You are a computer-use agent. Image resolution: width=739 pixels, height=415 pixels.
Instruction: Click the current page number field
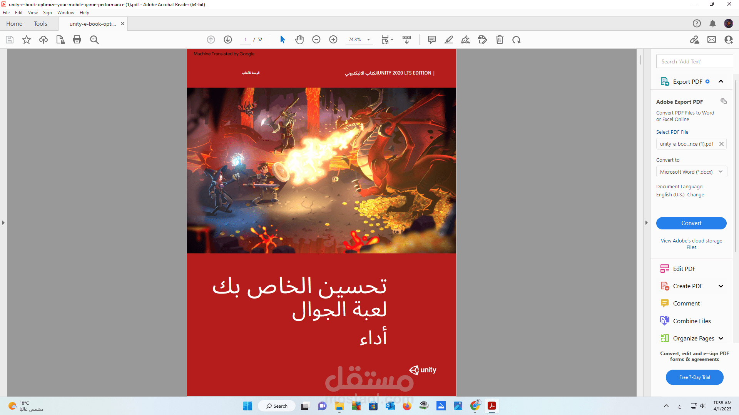(x=246, y=40)
